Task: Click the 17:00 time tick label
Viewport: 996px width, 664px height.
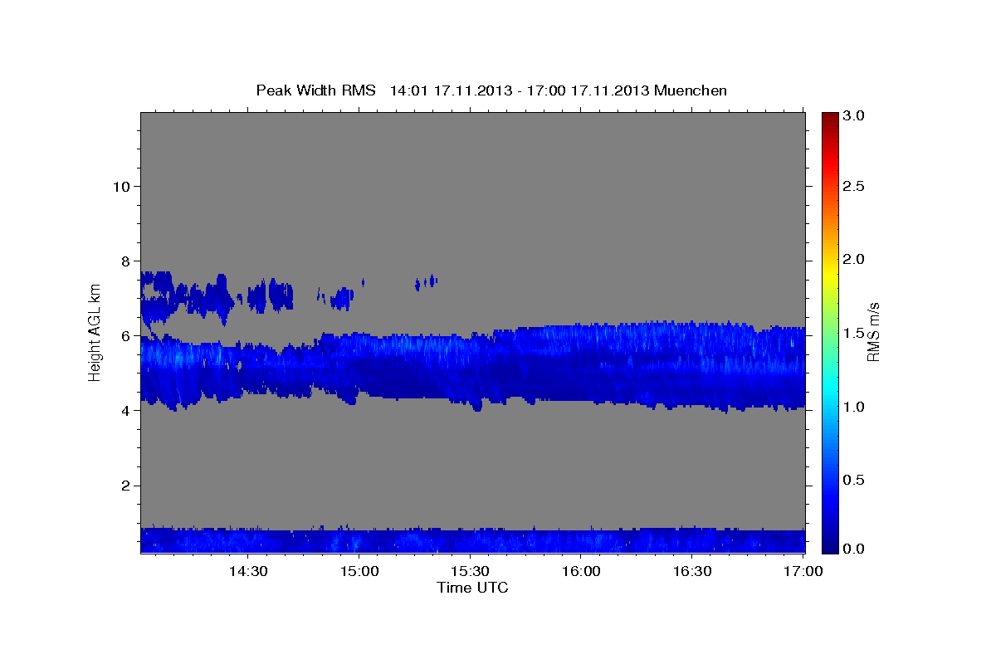Action: [803, 571]
